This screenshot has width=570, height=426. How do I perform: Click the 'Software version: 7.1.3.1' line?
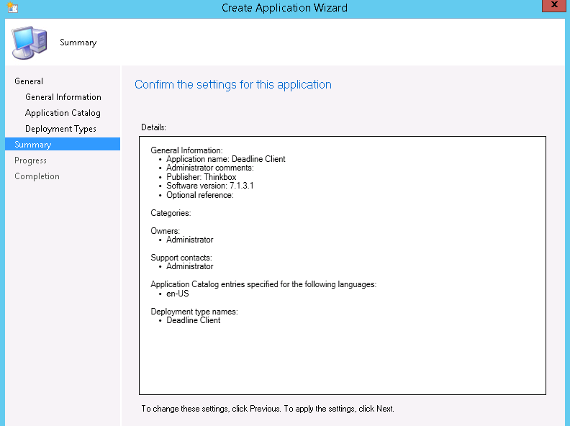point(209,186)
